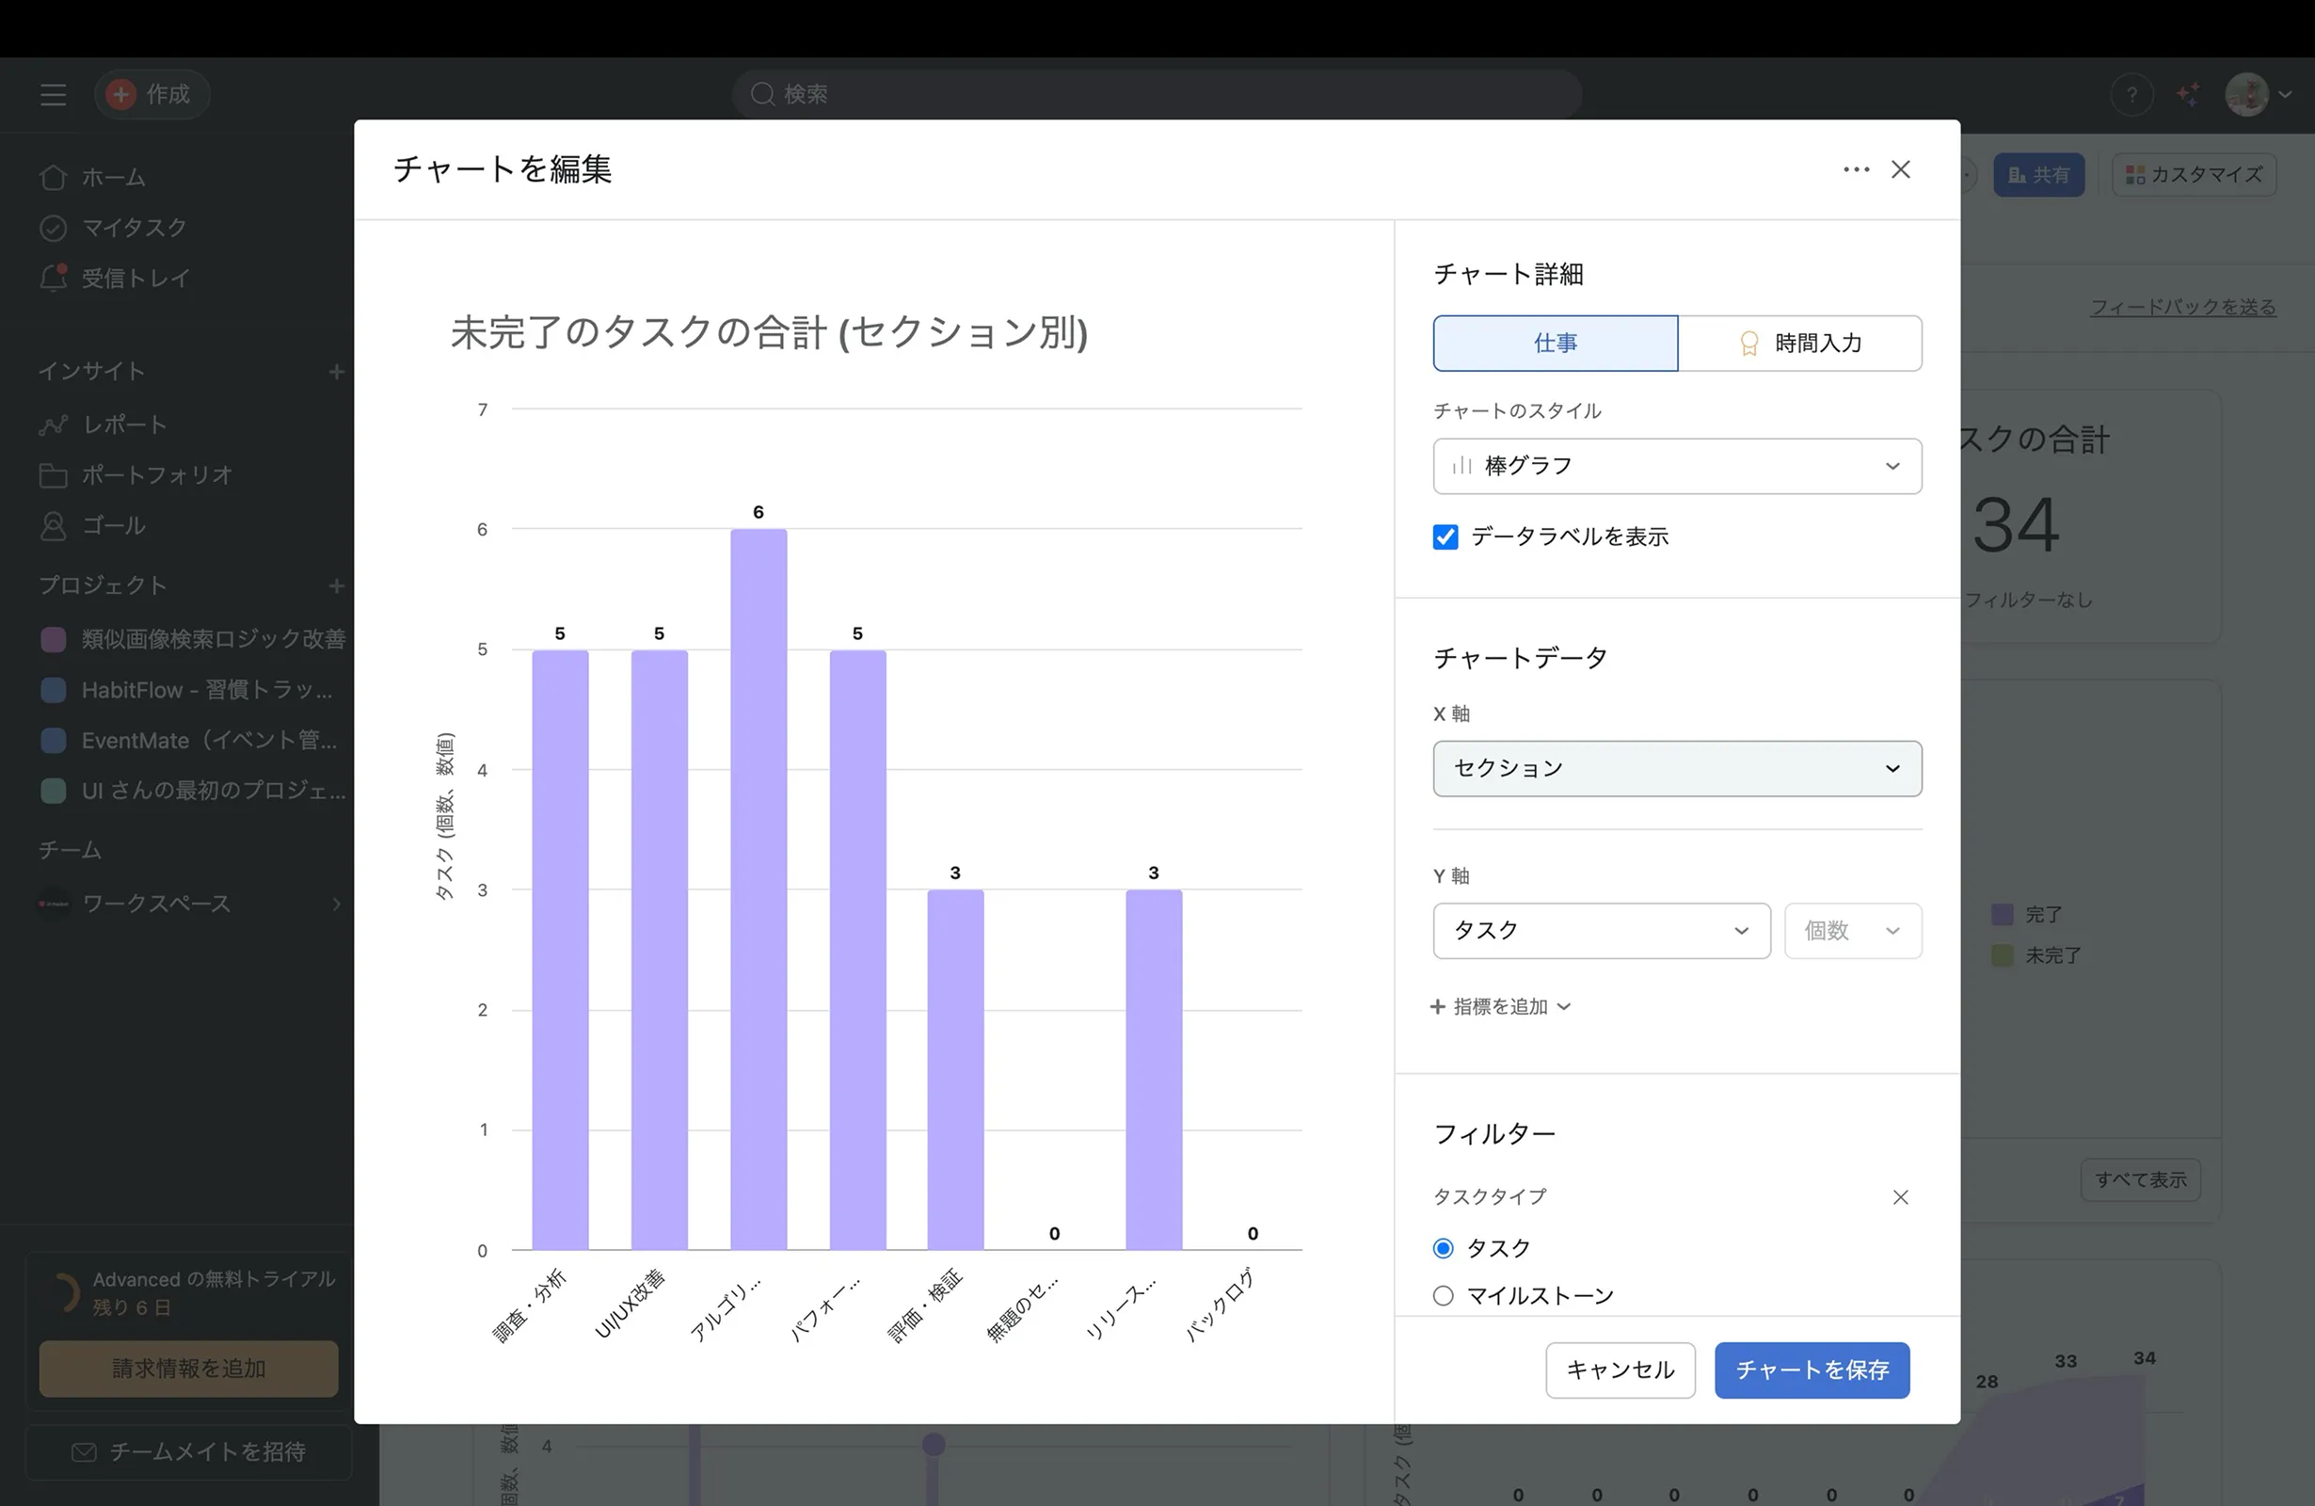Open the help question mark icon
Viewport: 2315px width, 1506px height.
coord(2131,94)
